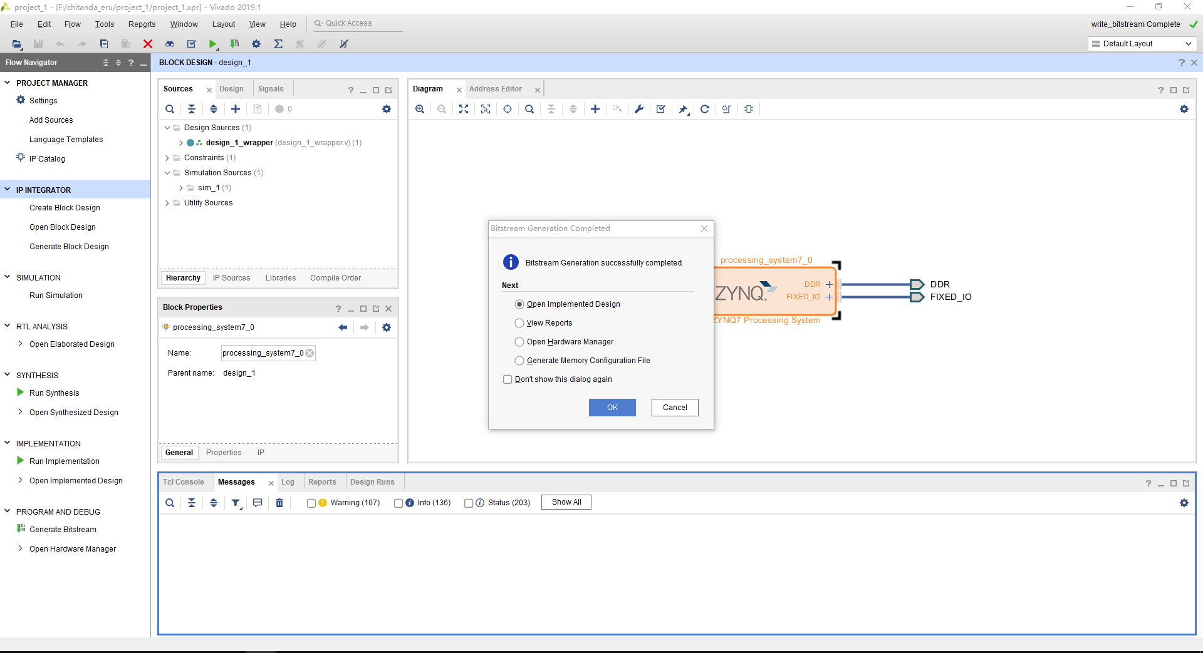Check Don't show this dialog again
Image resolution: width=1203 pixels, height=653 pixels.
(x=508, y=379)
